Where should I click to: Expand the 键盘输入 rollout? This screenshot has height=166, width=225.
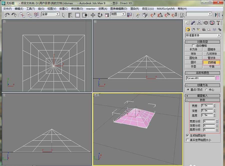click(x=202, y=95)
